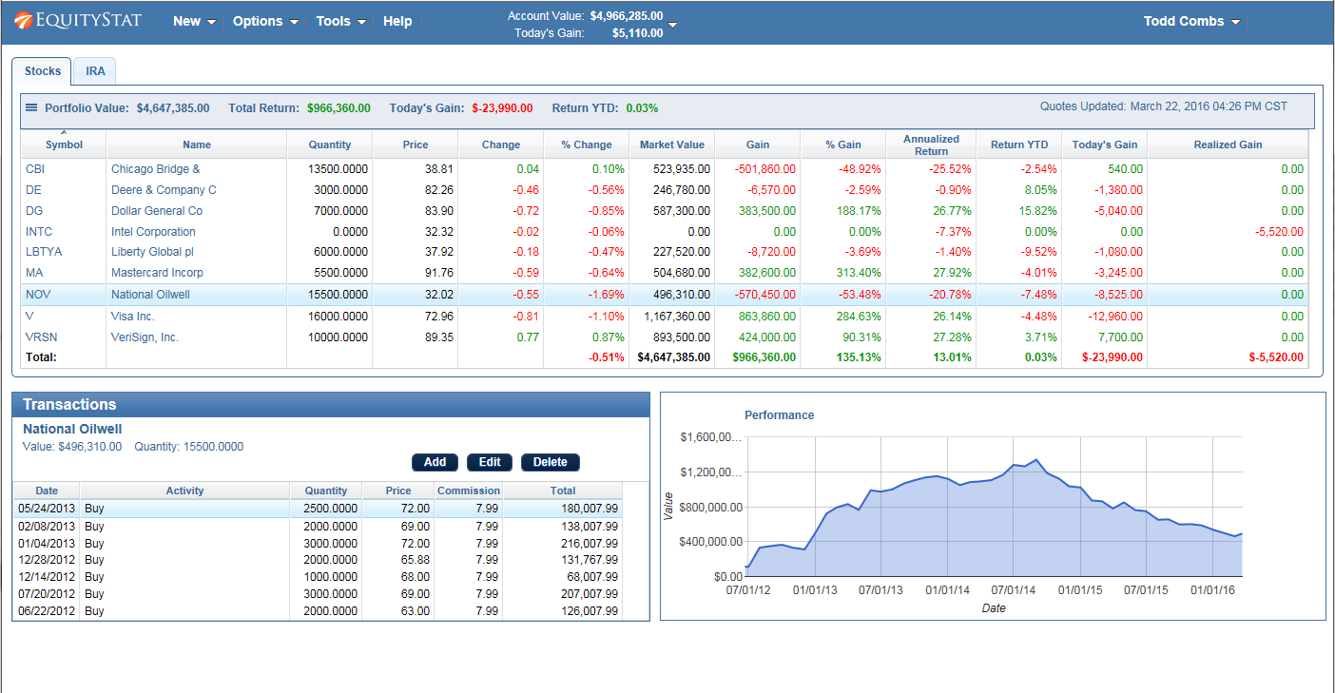This screenshot has height=693, width=1335.
Task: Select the CBI symbol link
Action: pyautogui.click(x=35, y=169)
